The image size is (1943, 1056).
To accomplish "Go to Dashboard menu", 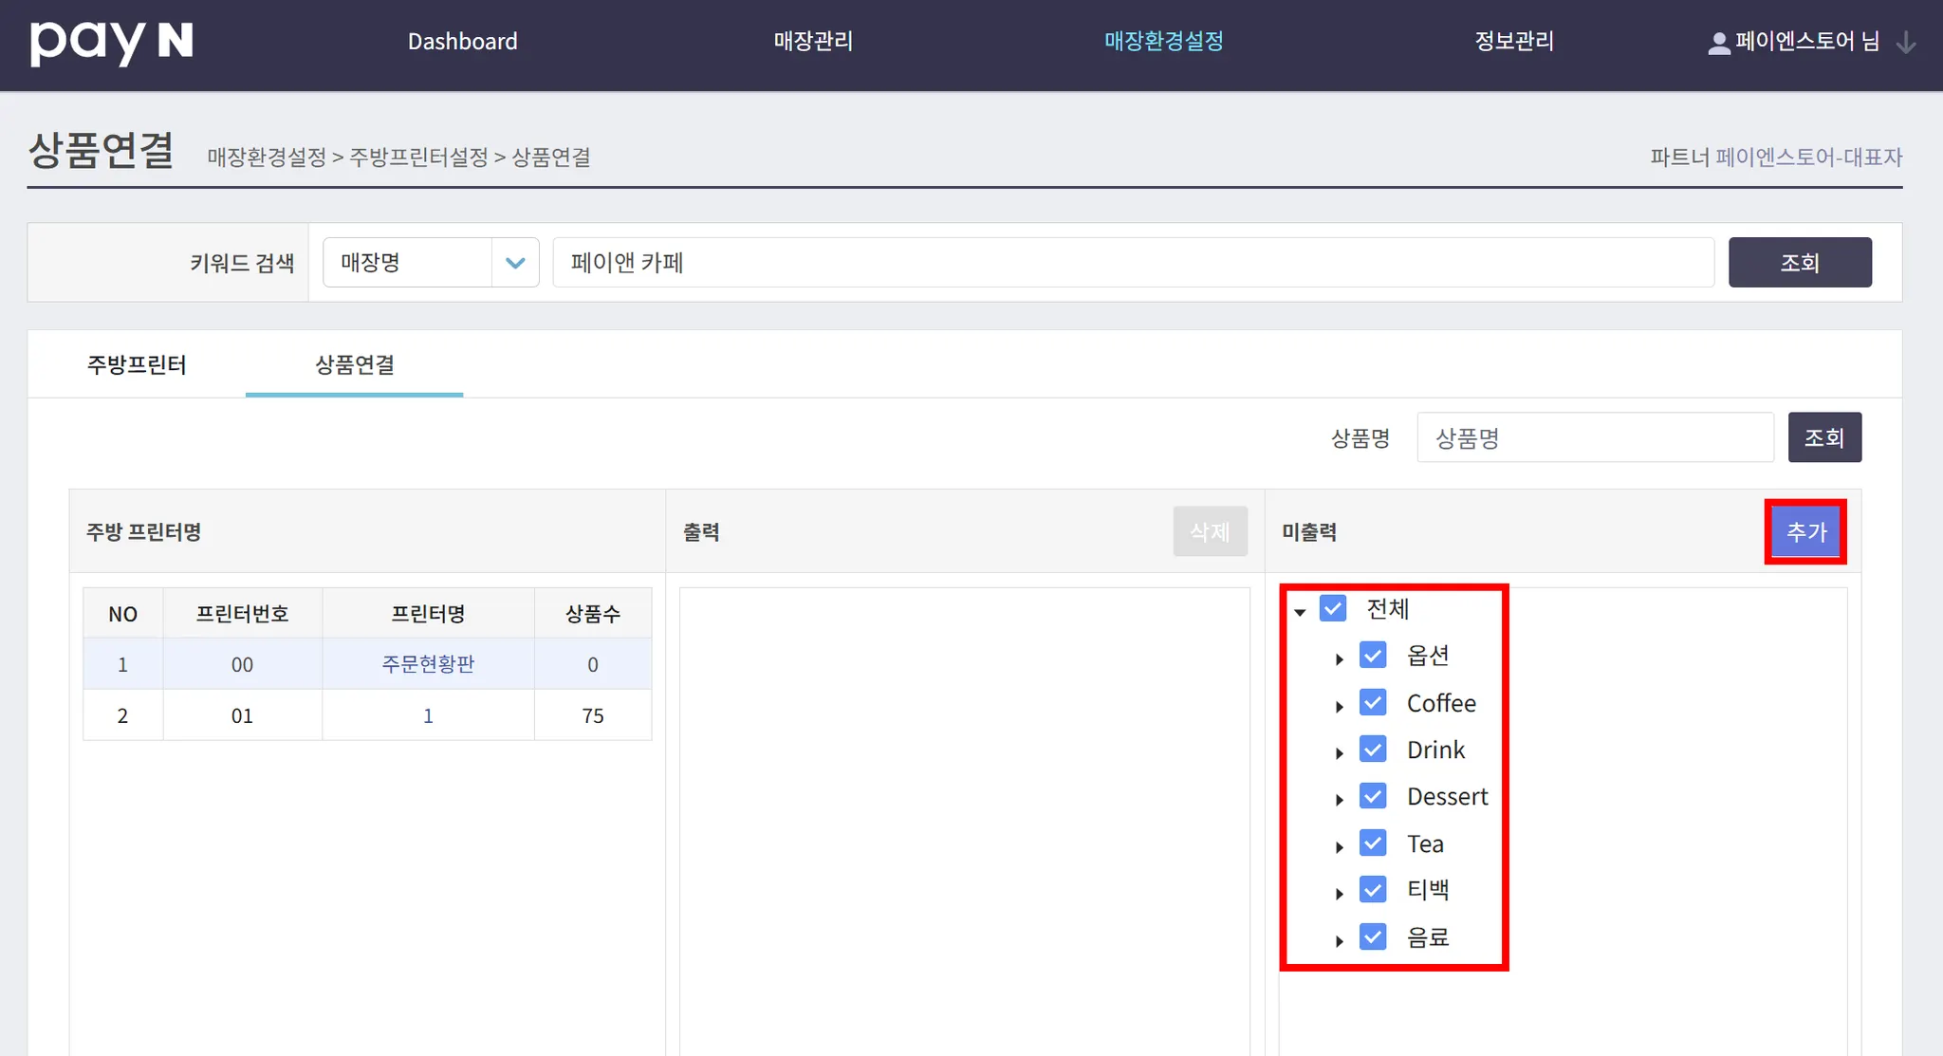I will pyautogui.click(x=462, y=42).
